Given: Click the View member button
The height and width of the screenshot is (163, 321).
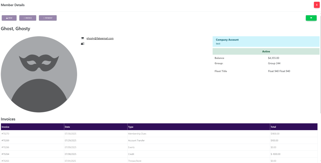Looking at the screenshot, I should (9, 18).
